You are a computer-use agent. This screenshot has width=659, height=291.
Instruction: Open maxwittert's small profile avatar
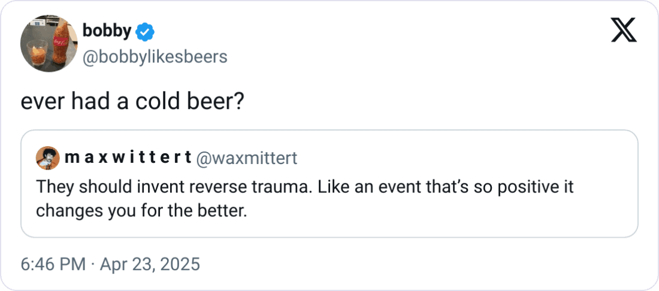point(47,158)
